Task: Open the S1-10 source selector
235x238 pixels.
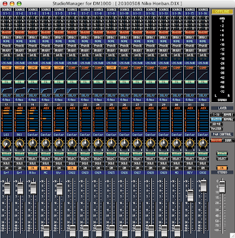Action: tap(124, 14)
